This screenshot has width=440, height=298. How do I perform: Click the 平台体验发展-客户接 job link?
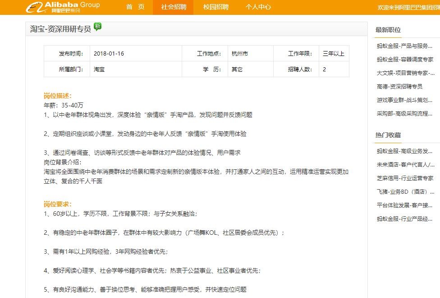(405, 205)
